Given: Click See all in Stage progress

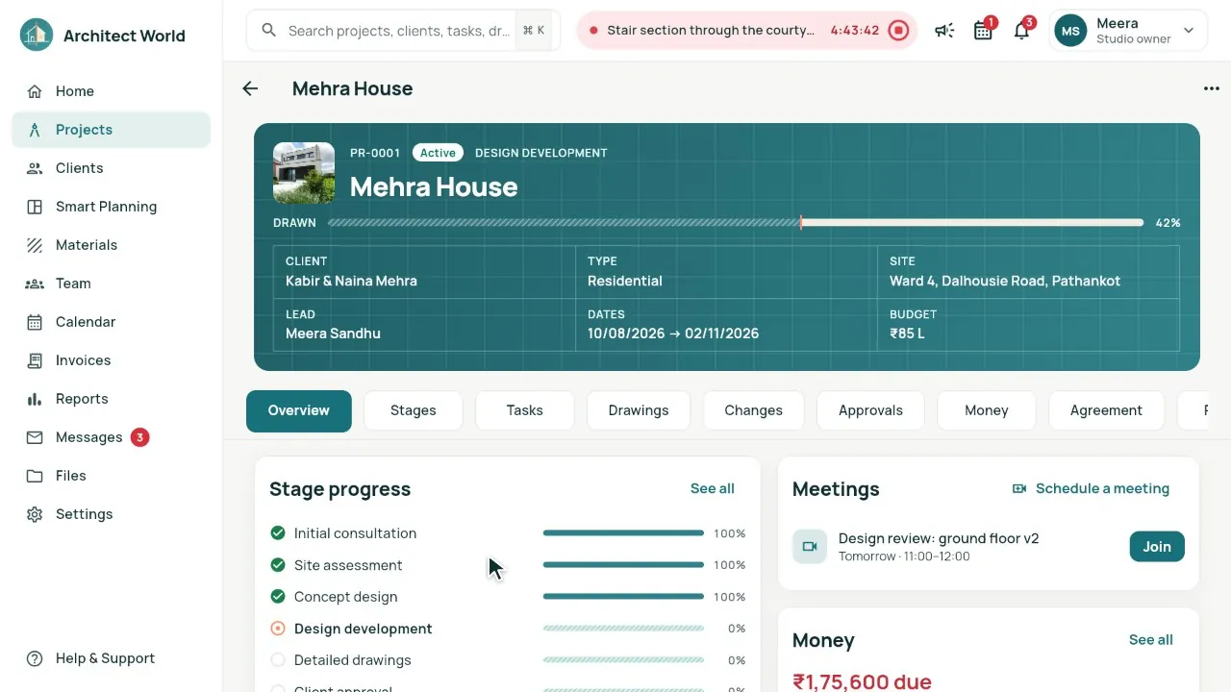Looking at the screenshot, I should tap(713, 488).
